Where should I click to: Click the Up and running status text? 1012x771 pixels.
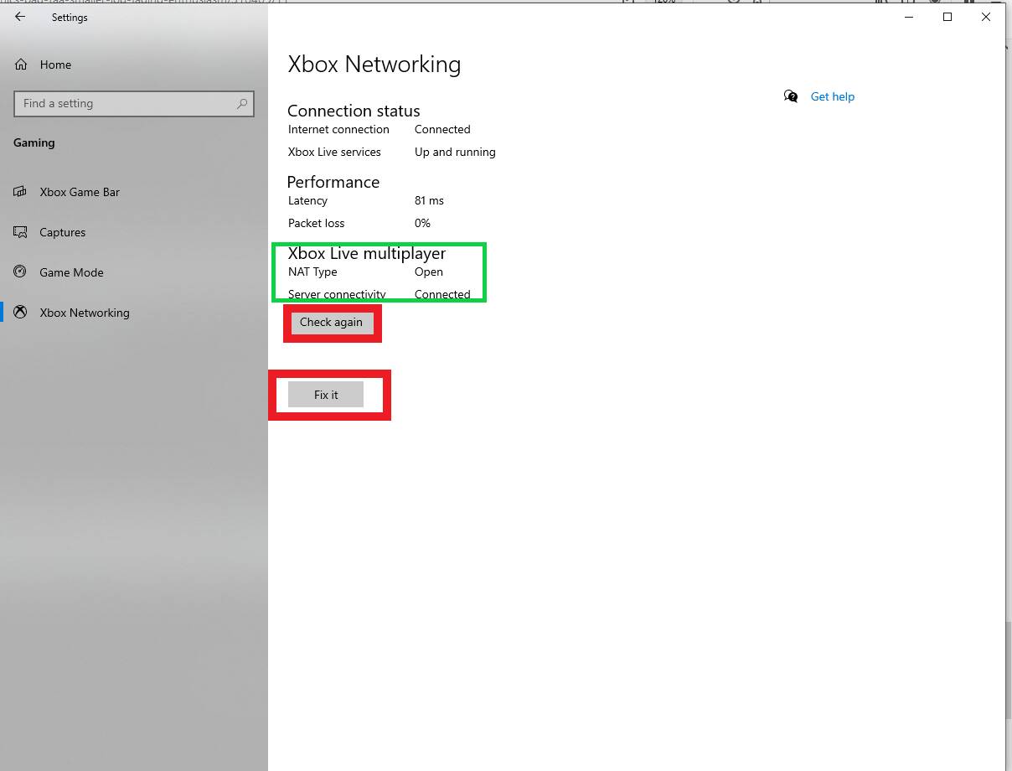click(455, 152)
